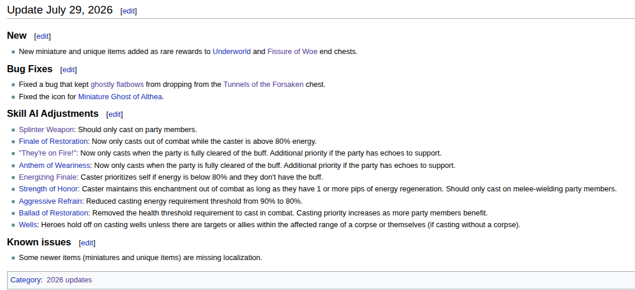This screenshot has height=290, width=635.
Task: Open Tunnels of the Forsaken link
Action: point(263,85)
